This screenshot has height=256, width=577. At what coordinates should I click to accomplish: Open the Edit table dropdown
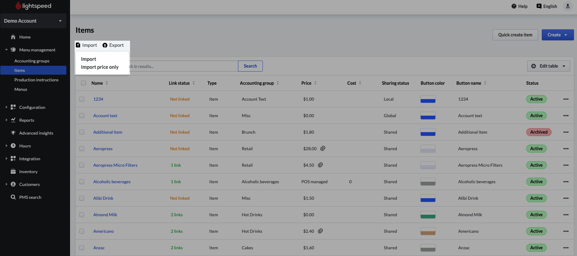(x=548, y=66)
